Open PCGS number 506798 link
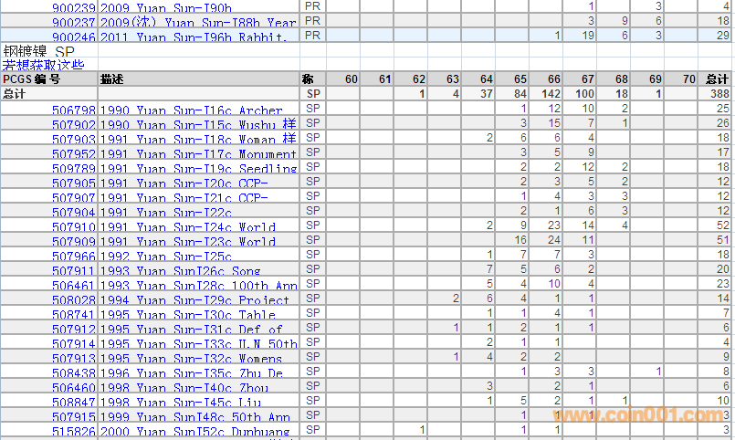Image resolution: width=735 pixels, height=440 pixels. 73,110
